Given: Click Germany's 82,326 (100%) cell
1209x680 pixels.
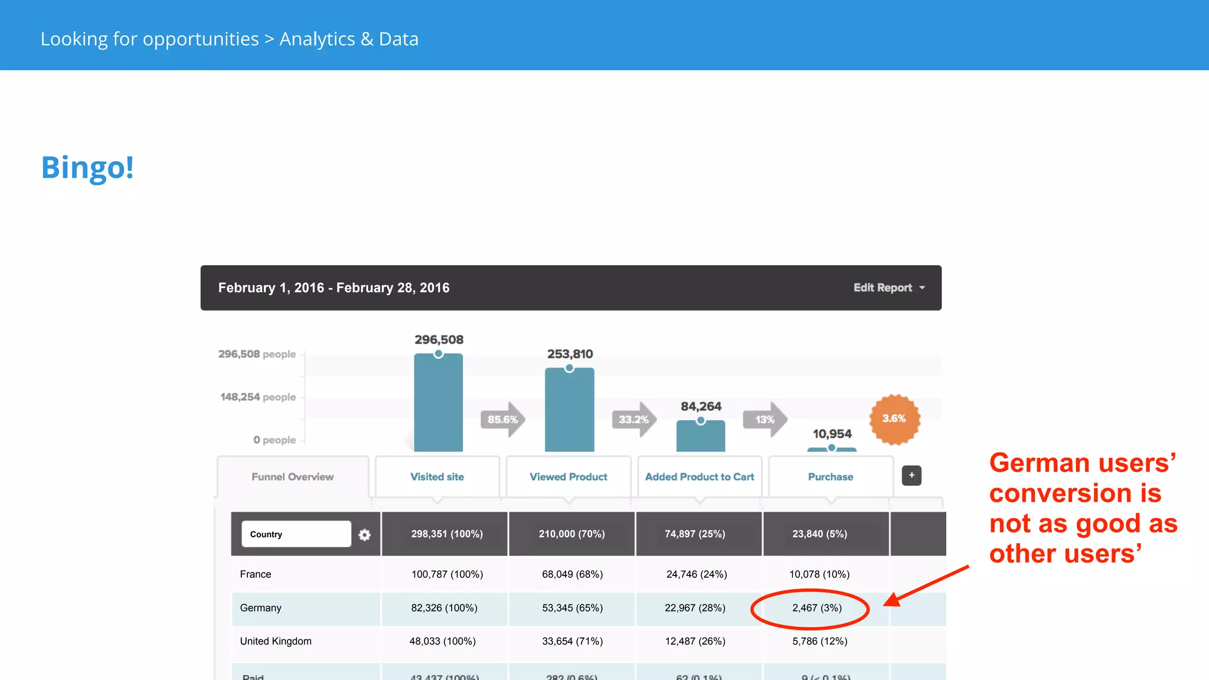Looking at the screenshot, I should 444,608.
